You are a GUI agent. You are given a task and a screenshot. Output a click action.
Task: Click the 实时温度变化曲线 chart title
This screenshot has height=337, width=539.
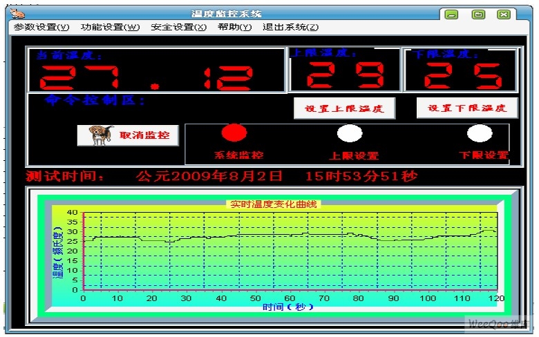274,204
